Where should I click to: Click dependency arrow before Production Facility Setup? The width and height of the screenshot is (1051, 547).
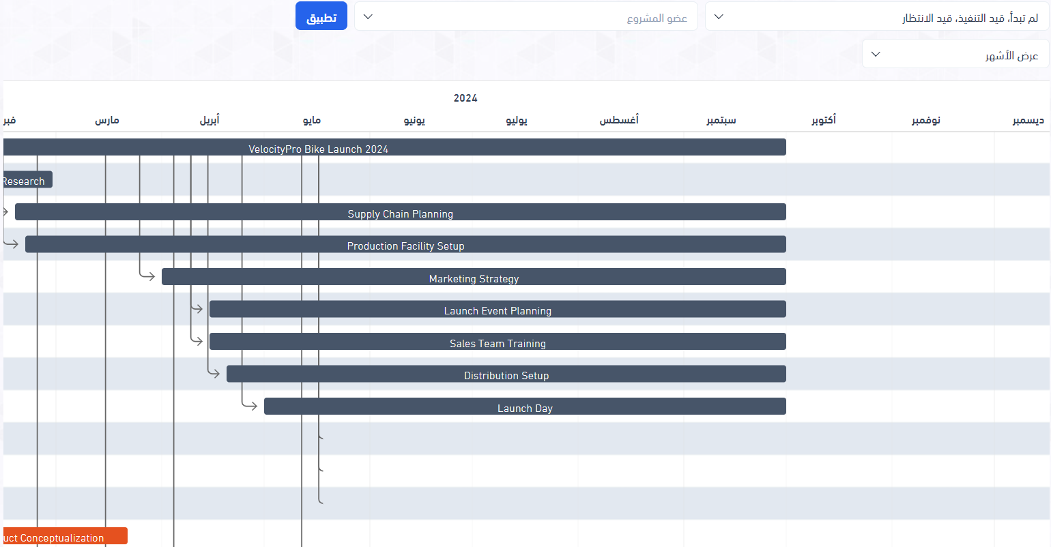tap(12, 244)
